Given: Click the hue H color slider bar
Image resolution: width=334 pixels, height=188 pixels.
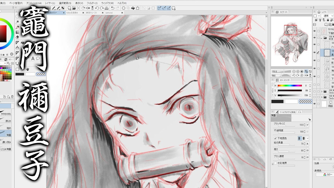Looking at the screenshot, I should point(290,86).
